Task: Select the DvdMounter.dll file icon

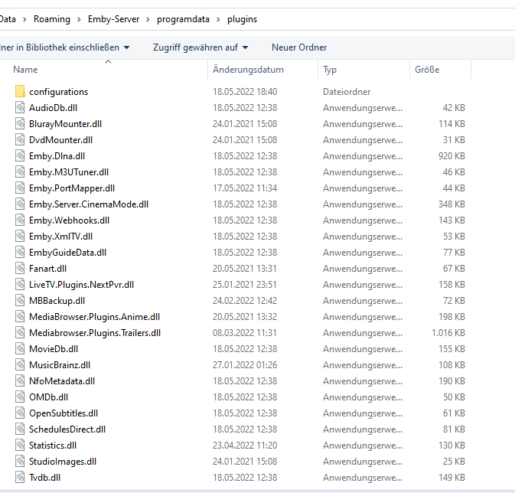Action: (20, 139)
